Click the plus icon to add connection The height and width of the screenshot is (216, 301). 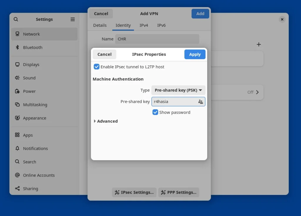click(x=259, y=45)
